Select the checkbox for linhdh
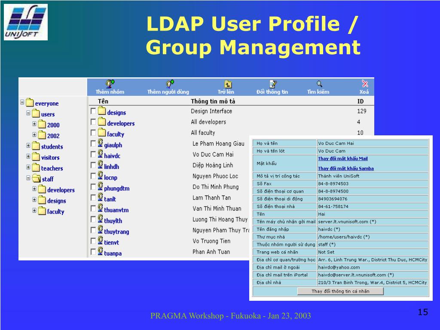Viewport: 440px width, 330px height. tap(93, 165)
